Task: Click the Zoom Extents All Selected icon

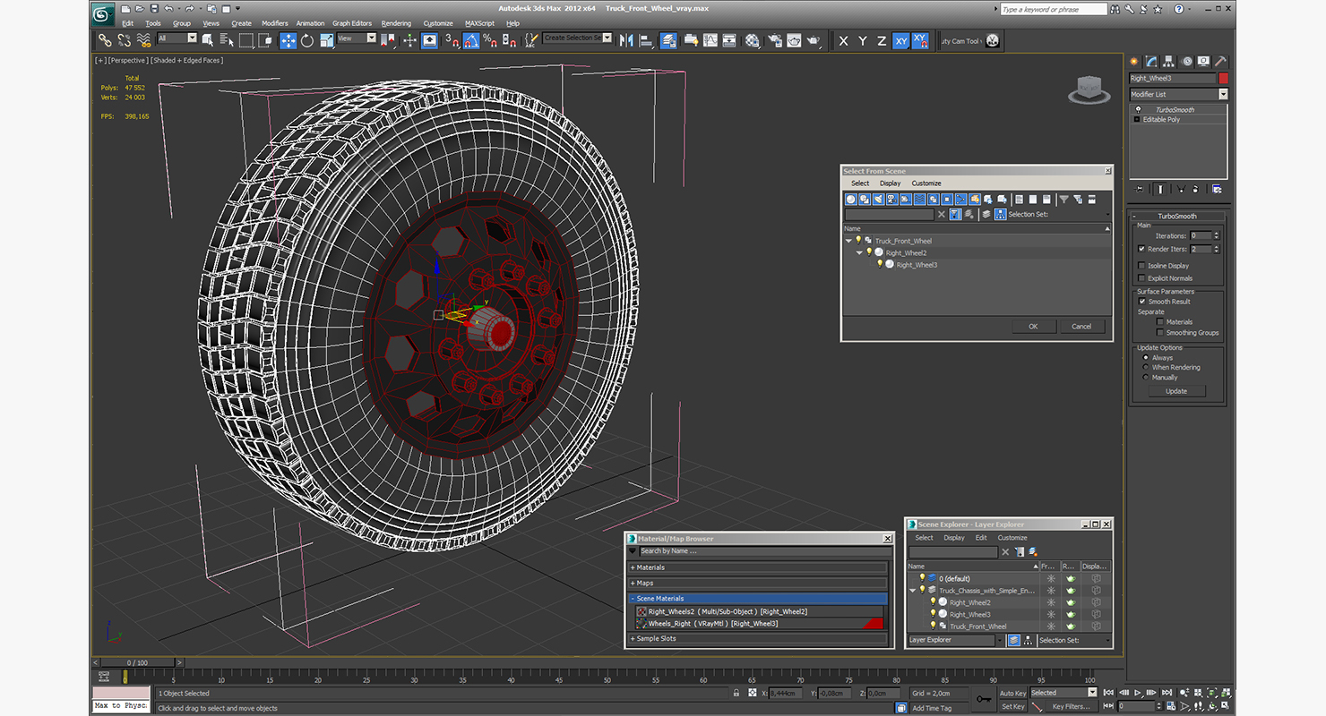Action: point(1227,693)
